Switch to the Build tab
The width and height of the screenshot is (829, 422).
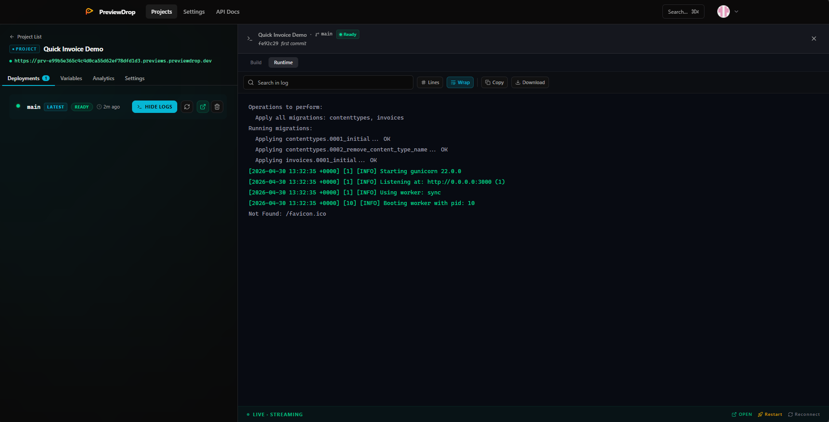tap(255, 62)
